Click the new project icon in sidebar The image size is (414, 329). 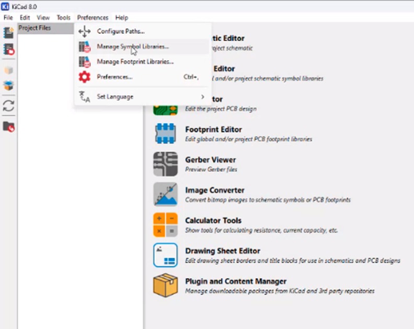(8, 32)
